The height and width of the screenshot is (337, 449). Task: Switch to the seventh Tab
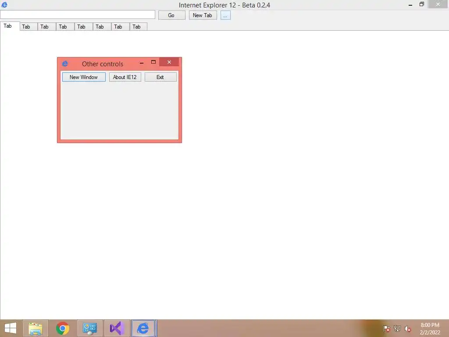120,27
